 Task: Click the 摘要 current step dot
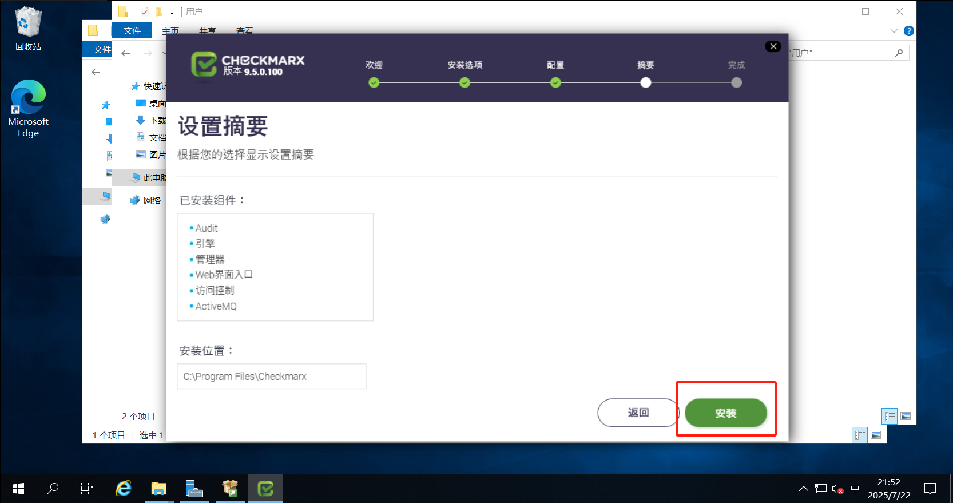[646, 83]
